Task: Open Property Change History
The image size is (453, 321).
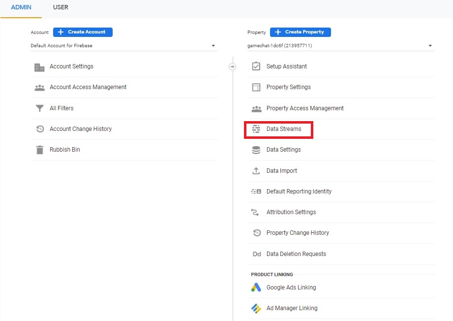Action: click(x=297, y=233)
